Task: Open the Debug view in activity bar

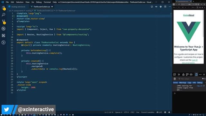Action: pyautogui.click(x=4, y=29)
